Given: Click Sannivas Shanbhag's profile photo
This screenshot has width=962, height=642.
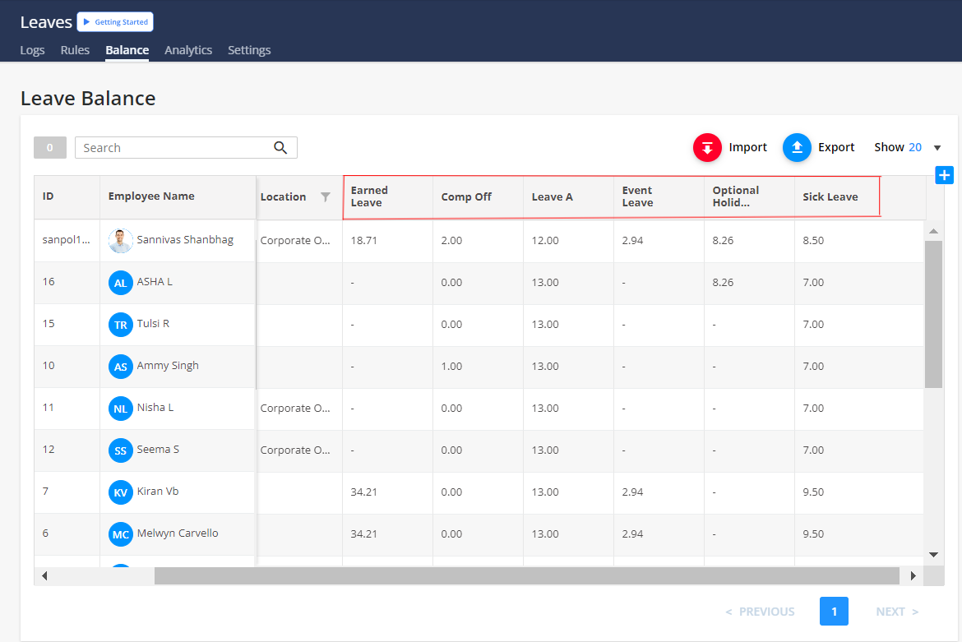Looking at the screenshot, I should coord(121,241).
